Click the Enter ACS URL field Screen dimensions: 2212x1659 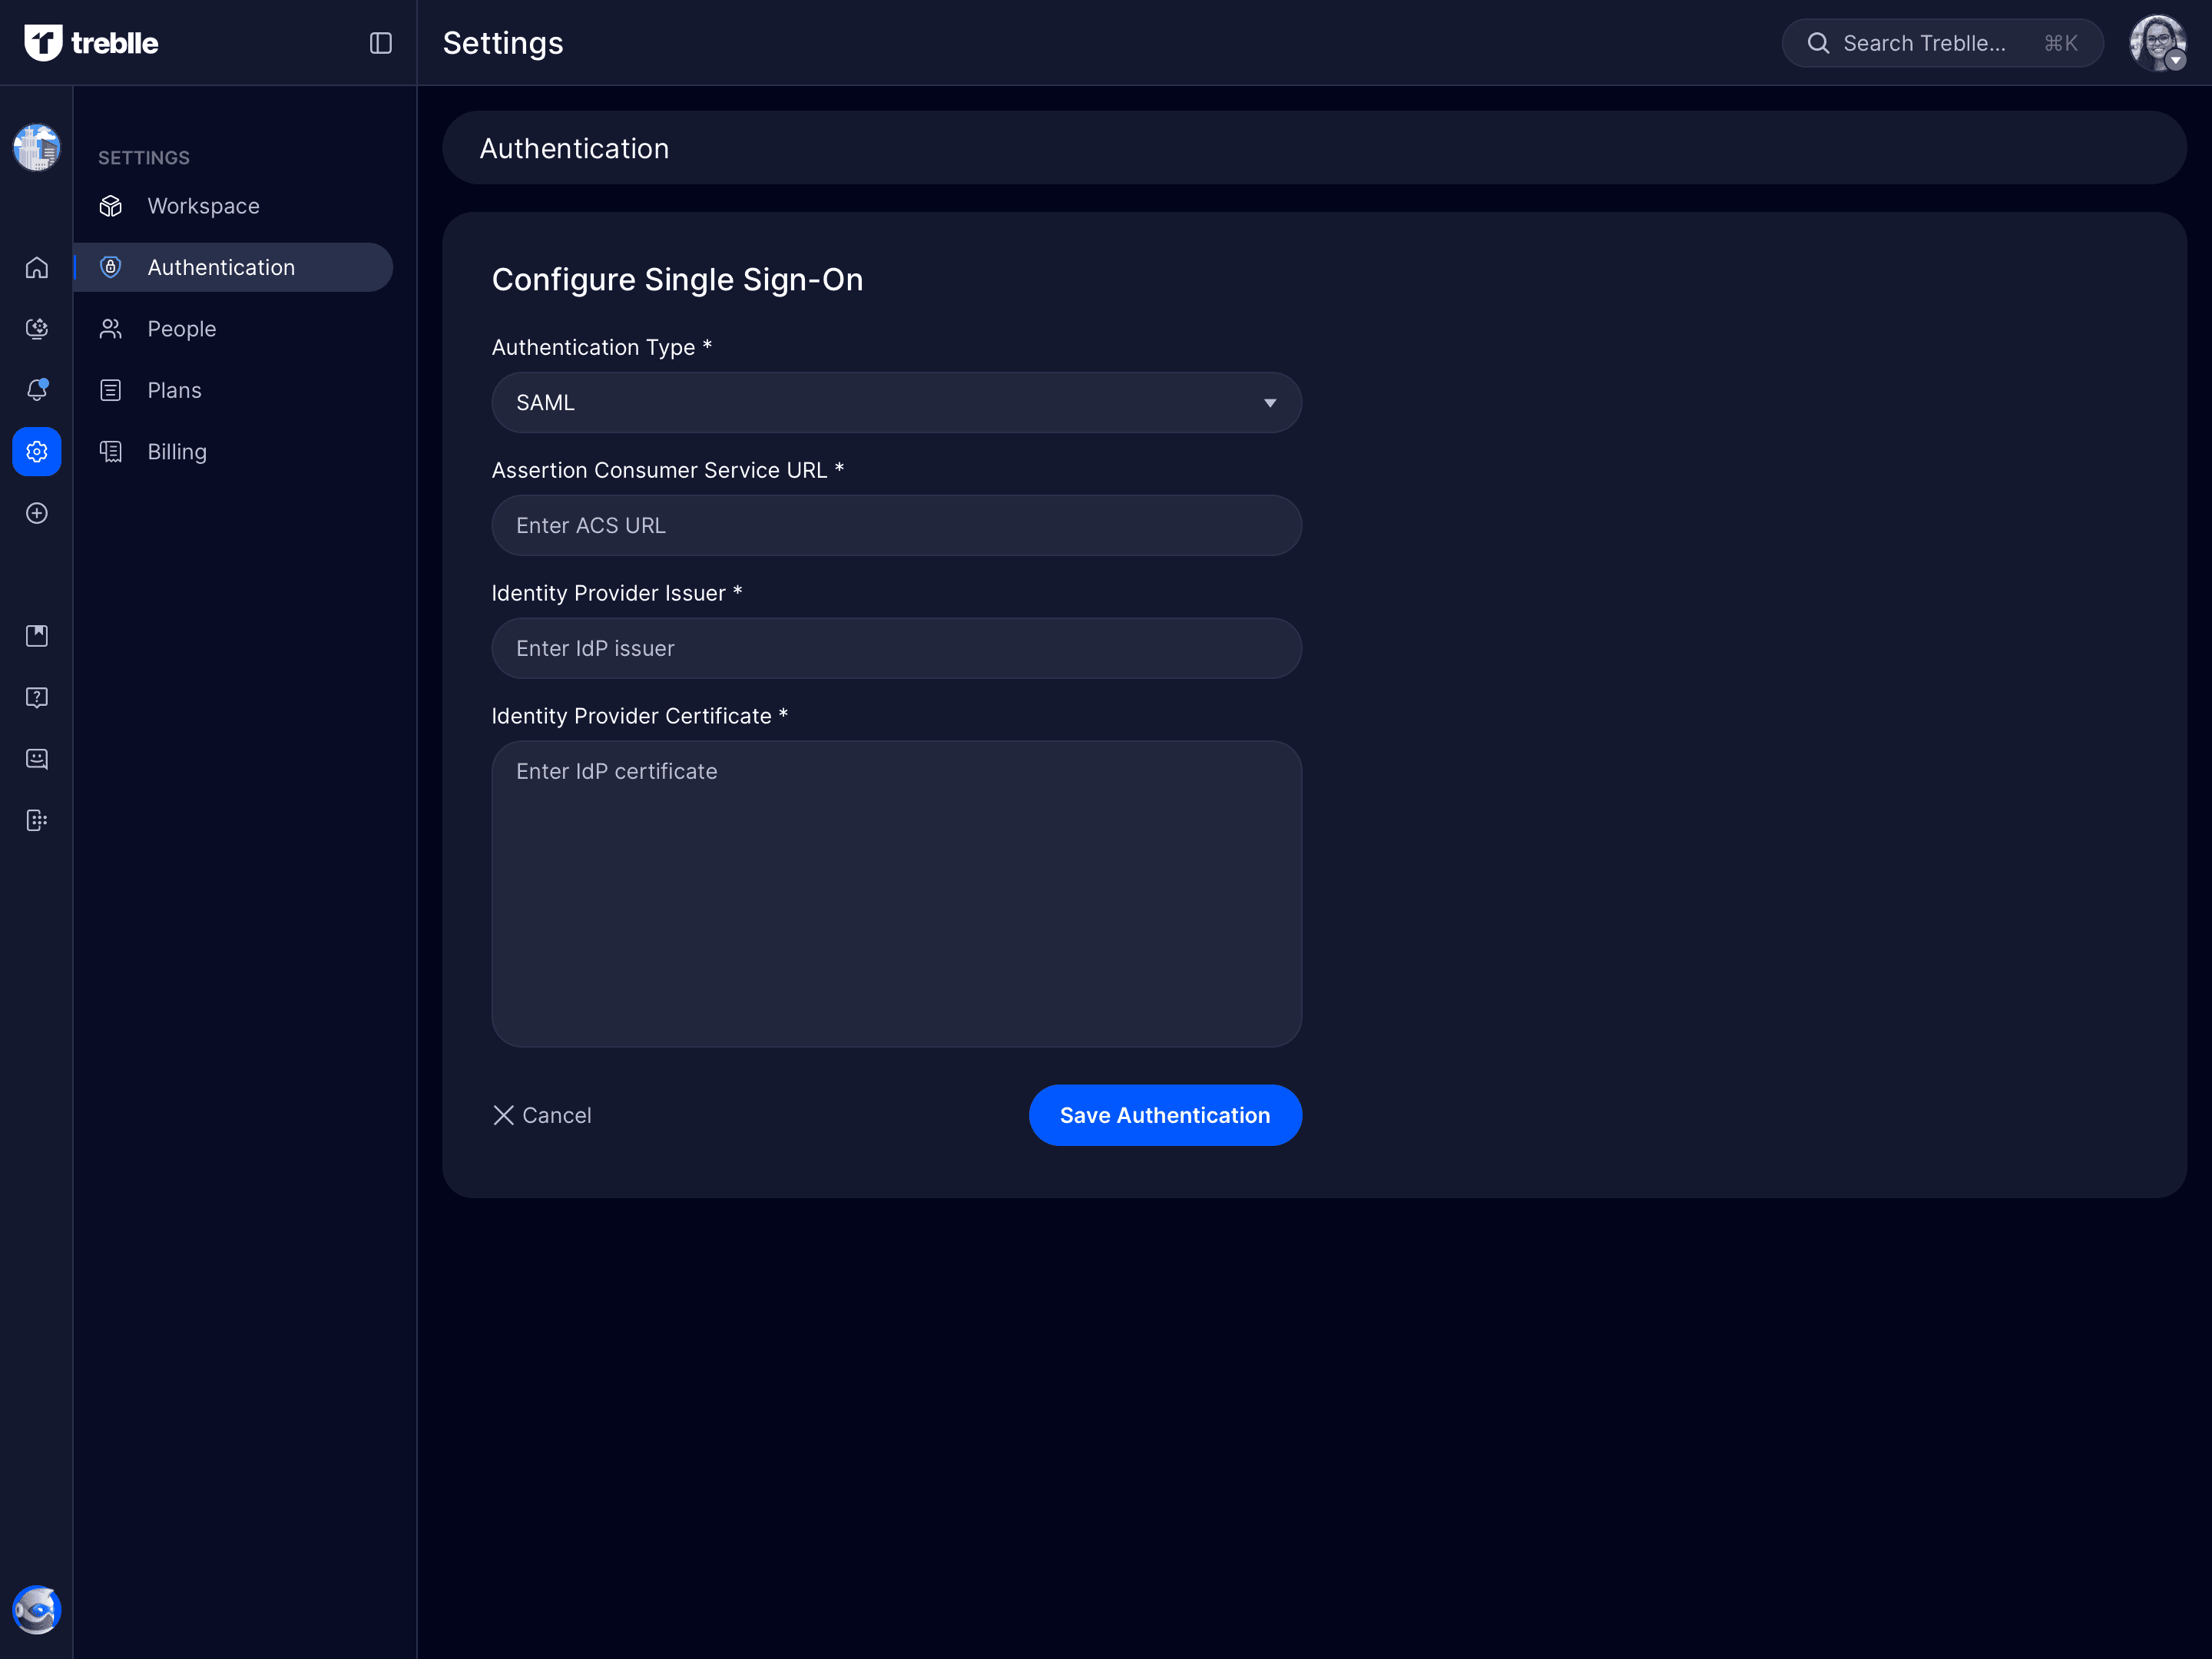click(896, 525)
